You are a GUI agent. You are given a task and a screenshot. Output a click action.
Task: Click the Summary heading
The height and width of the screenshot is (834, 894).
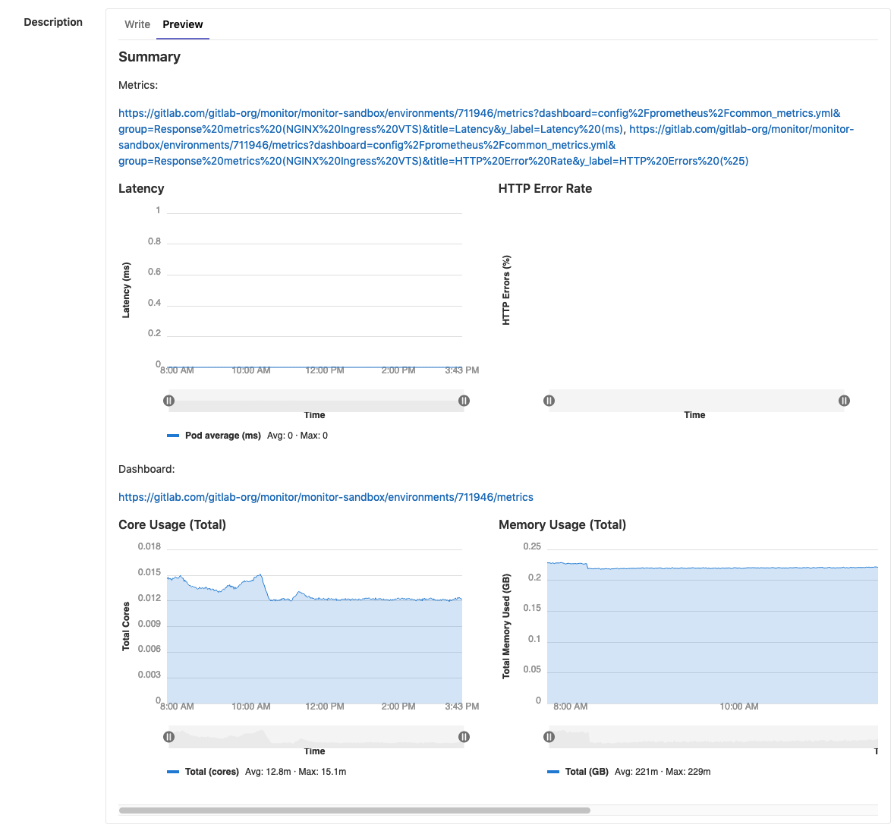(150, 57)
